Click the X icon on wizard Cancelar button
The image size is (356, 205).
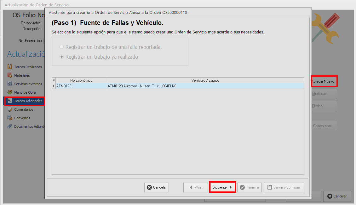(149, 187)
